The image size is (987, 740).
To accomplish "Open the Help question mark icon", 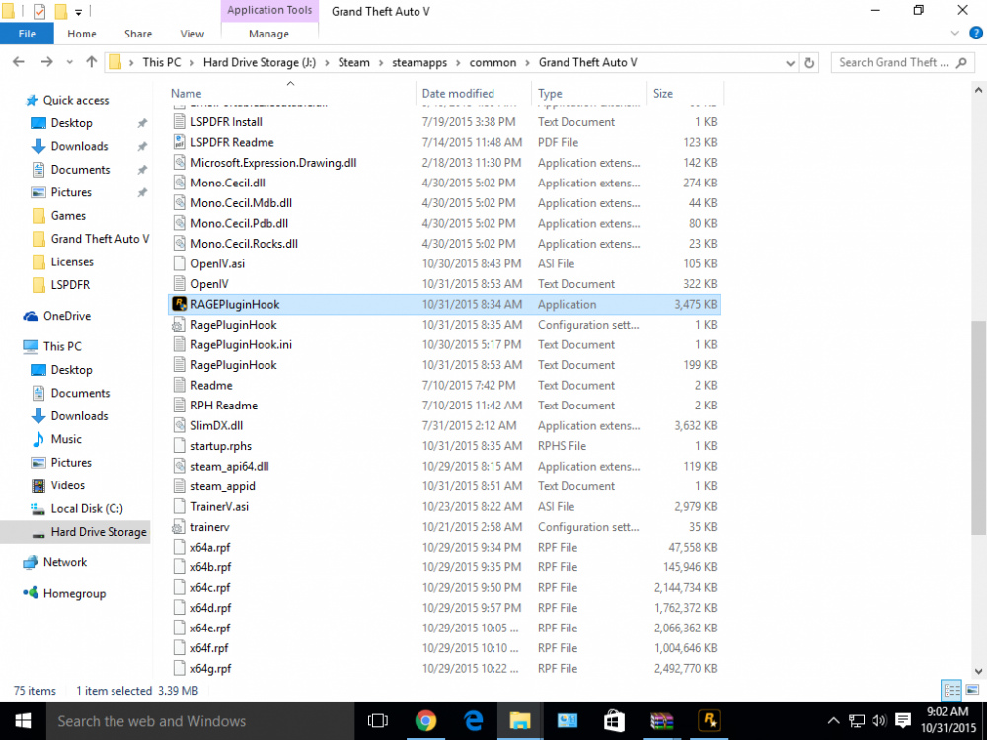I will [x=976, y=34].
